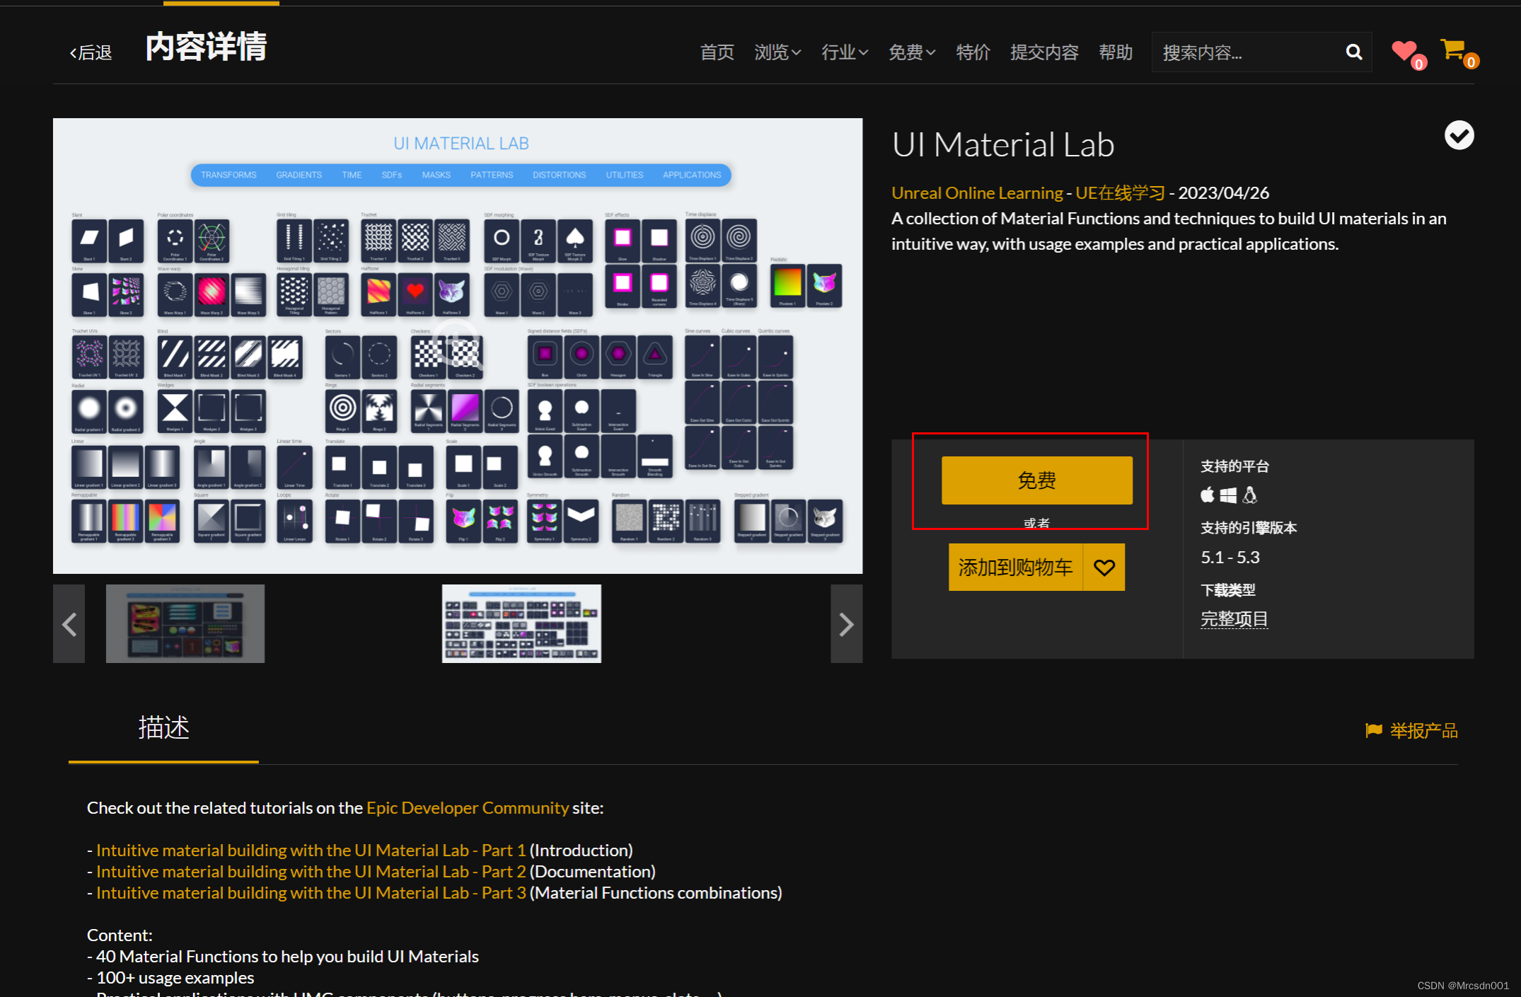The image size is (1521, 997).
Task: Click the Linux penguin platform icon
Action: point(1250,495)
